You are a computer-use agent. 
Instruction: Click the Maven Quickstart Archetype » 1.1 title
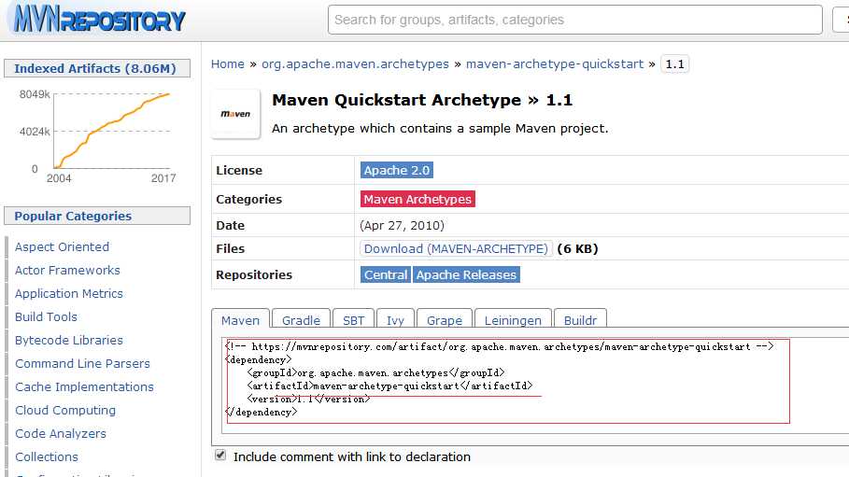click(422, 100)
